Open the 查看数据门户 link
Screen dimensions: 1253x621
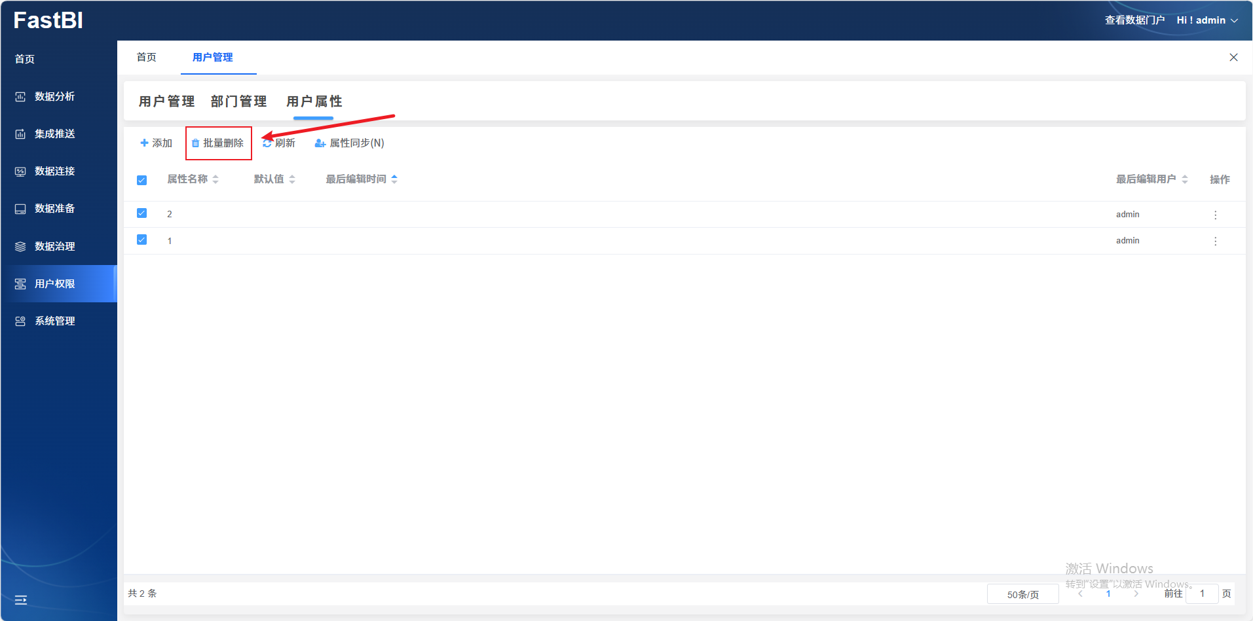1135,20
